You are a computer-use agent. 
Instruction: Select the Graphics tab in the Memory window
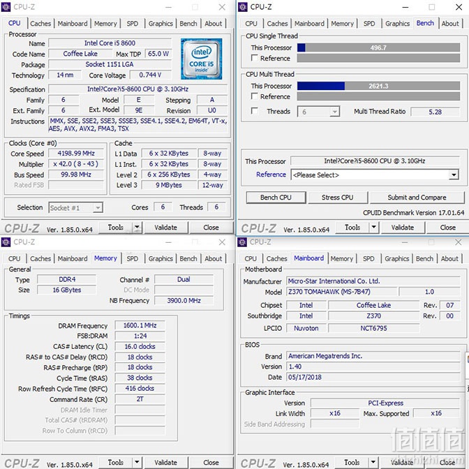coord(161,258)
